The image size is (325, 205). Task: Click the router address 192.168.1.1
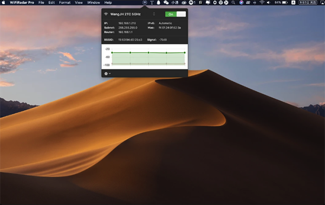tap(125, 32)
